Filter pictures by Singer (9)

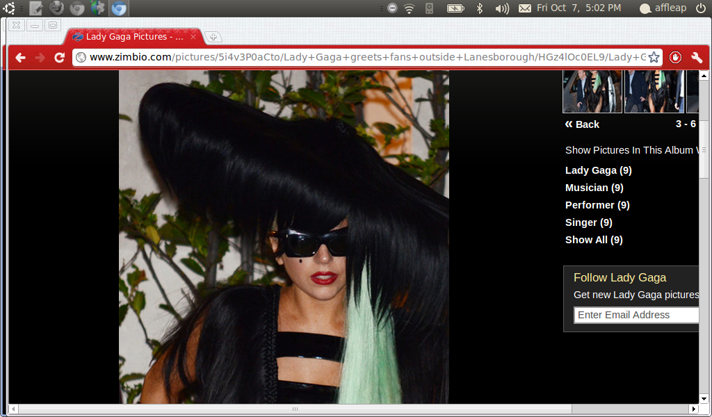click(589, 222)
